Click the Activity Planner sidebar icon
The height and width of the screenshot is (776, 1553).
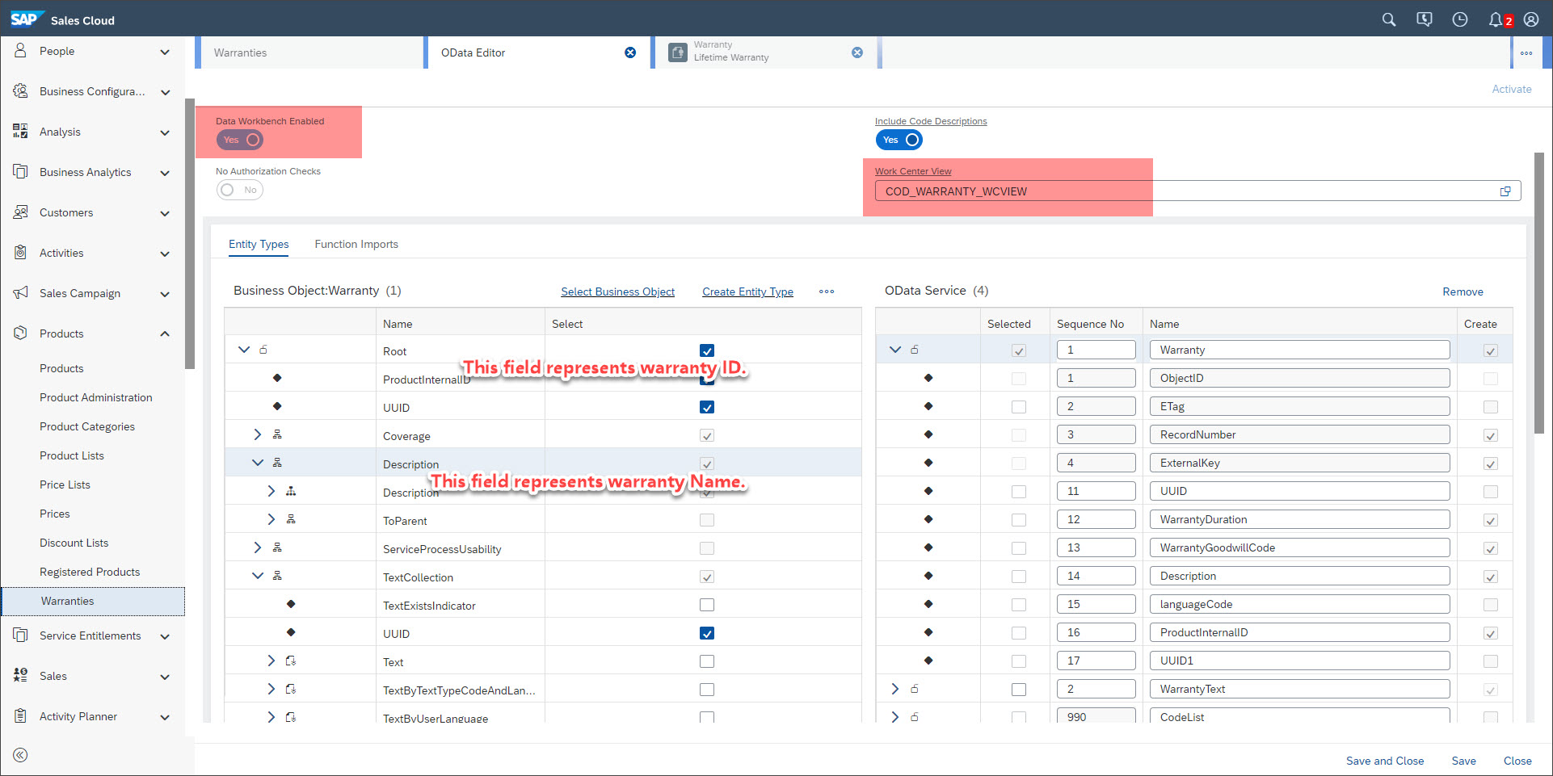coord(20,716)
